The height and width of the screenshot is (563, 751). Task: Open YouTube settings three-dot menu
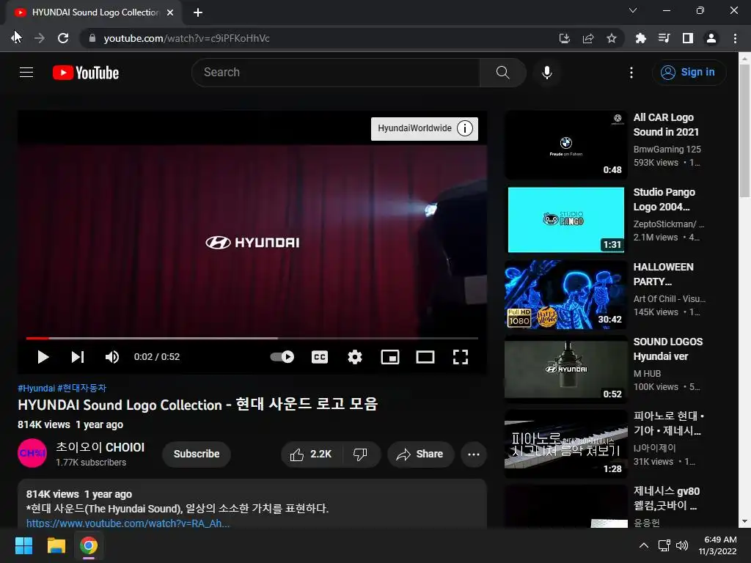(x=631, y=73)
